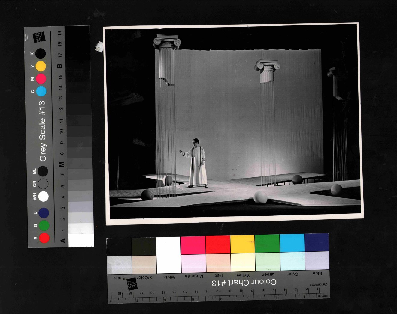Click the robed actor standing on stage
This screenshot has width=397, height=314.
tap(197, 164)
